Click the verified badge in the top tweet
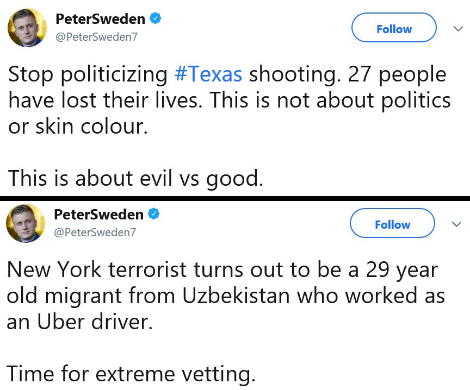This screenshot has height=390, width=470. tap(155, 19)
